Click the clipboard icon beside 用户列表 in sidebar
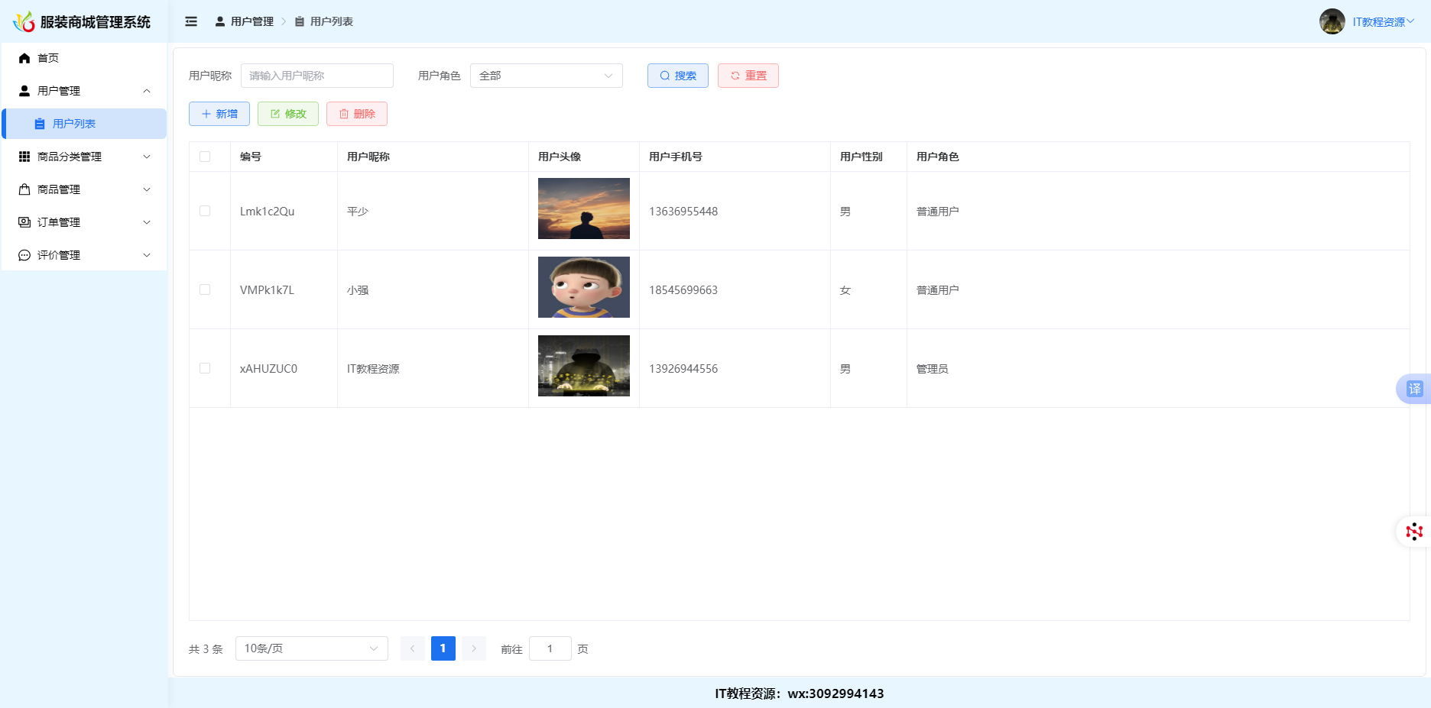 tap(40, 124)
